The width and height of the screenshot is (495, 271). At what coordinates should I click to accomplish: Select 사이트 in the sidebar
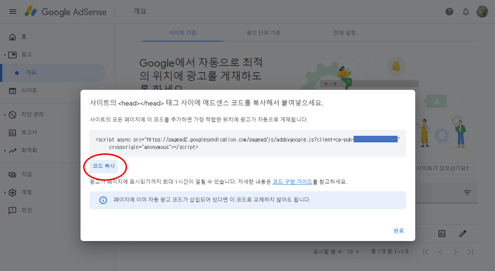coord(29,91)
